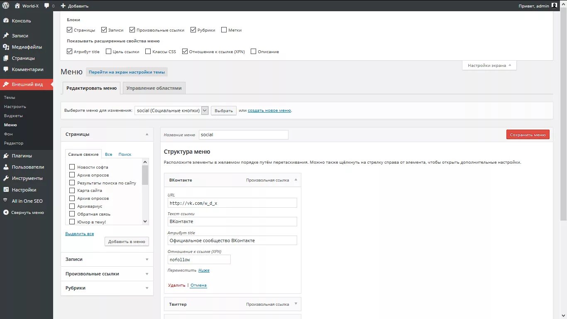The height and width of the screenshot is (319, 567).
Task: Open the Комментарии icon in the sidebar
Action: coord(6,69)
